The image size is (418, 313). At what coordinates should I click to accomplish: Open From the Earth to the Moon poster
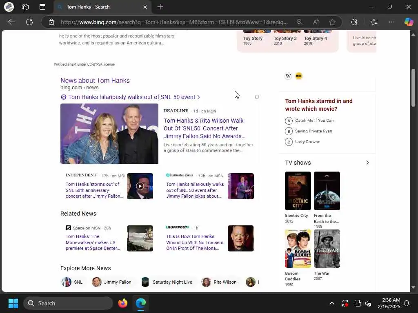click(x=327, y=191)
